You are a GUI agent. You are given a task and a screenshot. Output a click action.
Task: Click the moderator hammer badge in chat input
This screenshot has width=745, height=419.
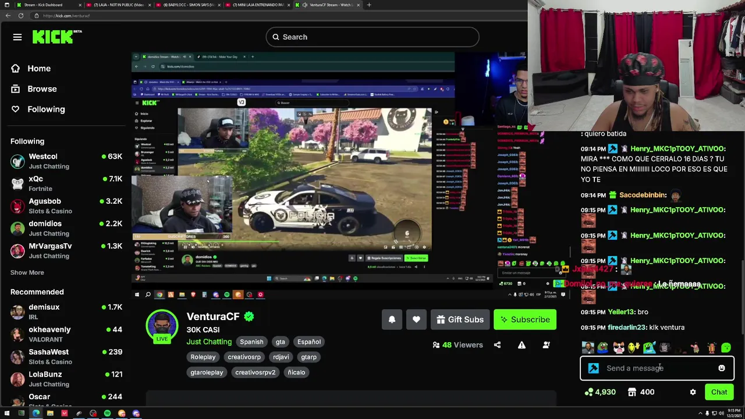(x=593, y=368)
